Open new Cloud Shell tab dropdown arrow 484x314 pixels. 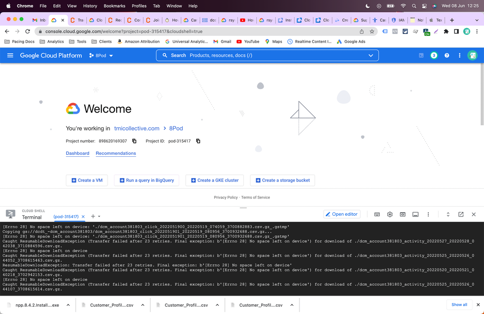[99, 217]
